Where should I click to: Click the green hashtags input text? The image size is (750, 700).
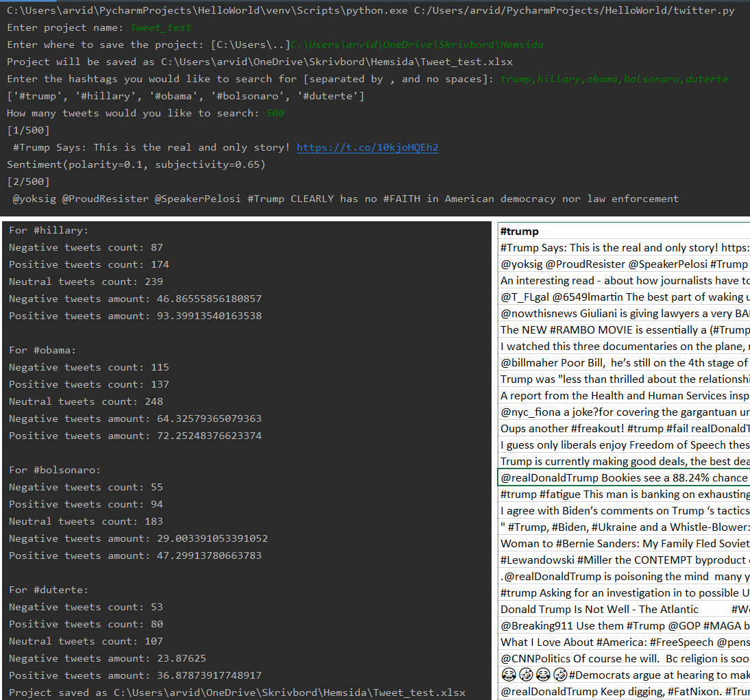(x=616, y=78)
